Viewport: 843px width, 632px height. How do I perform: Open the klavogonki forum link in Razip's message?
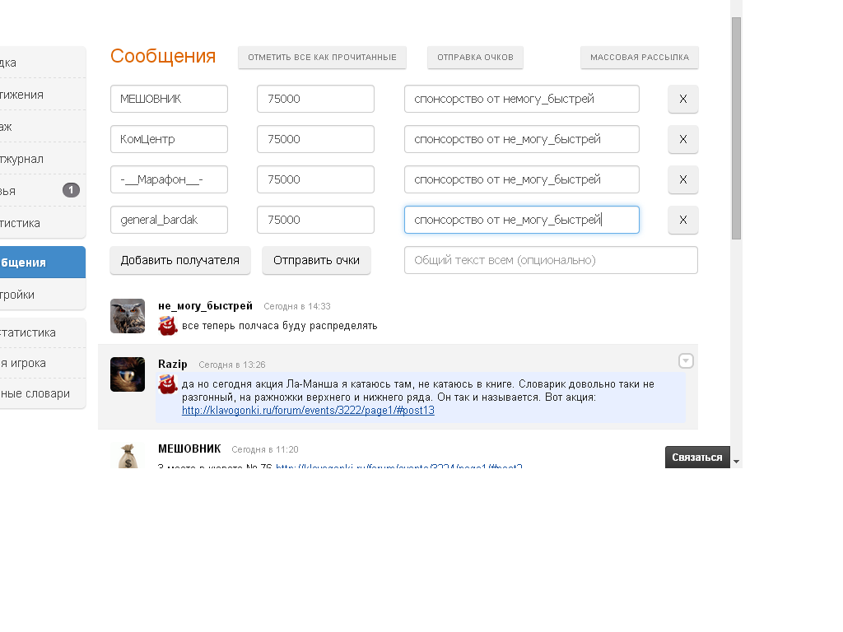(308, 410)
